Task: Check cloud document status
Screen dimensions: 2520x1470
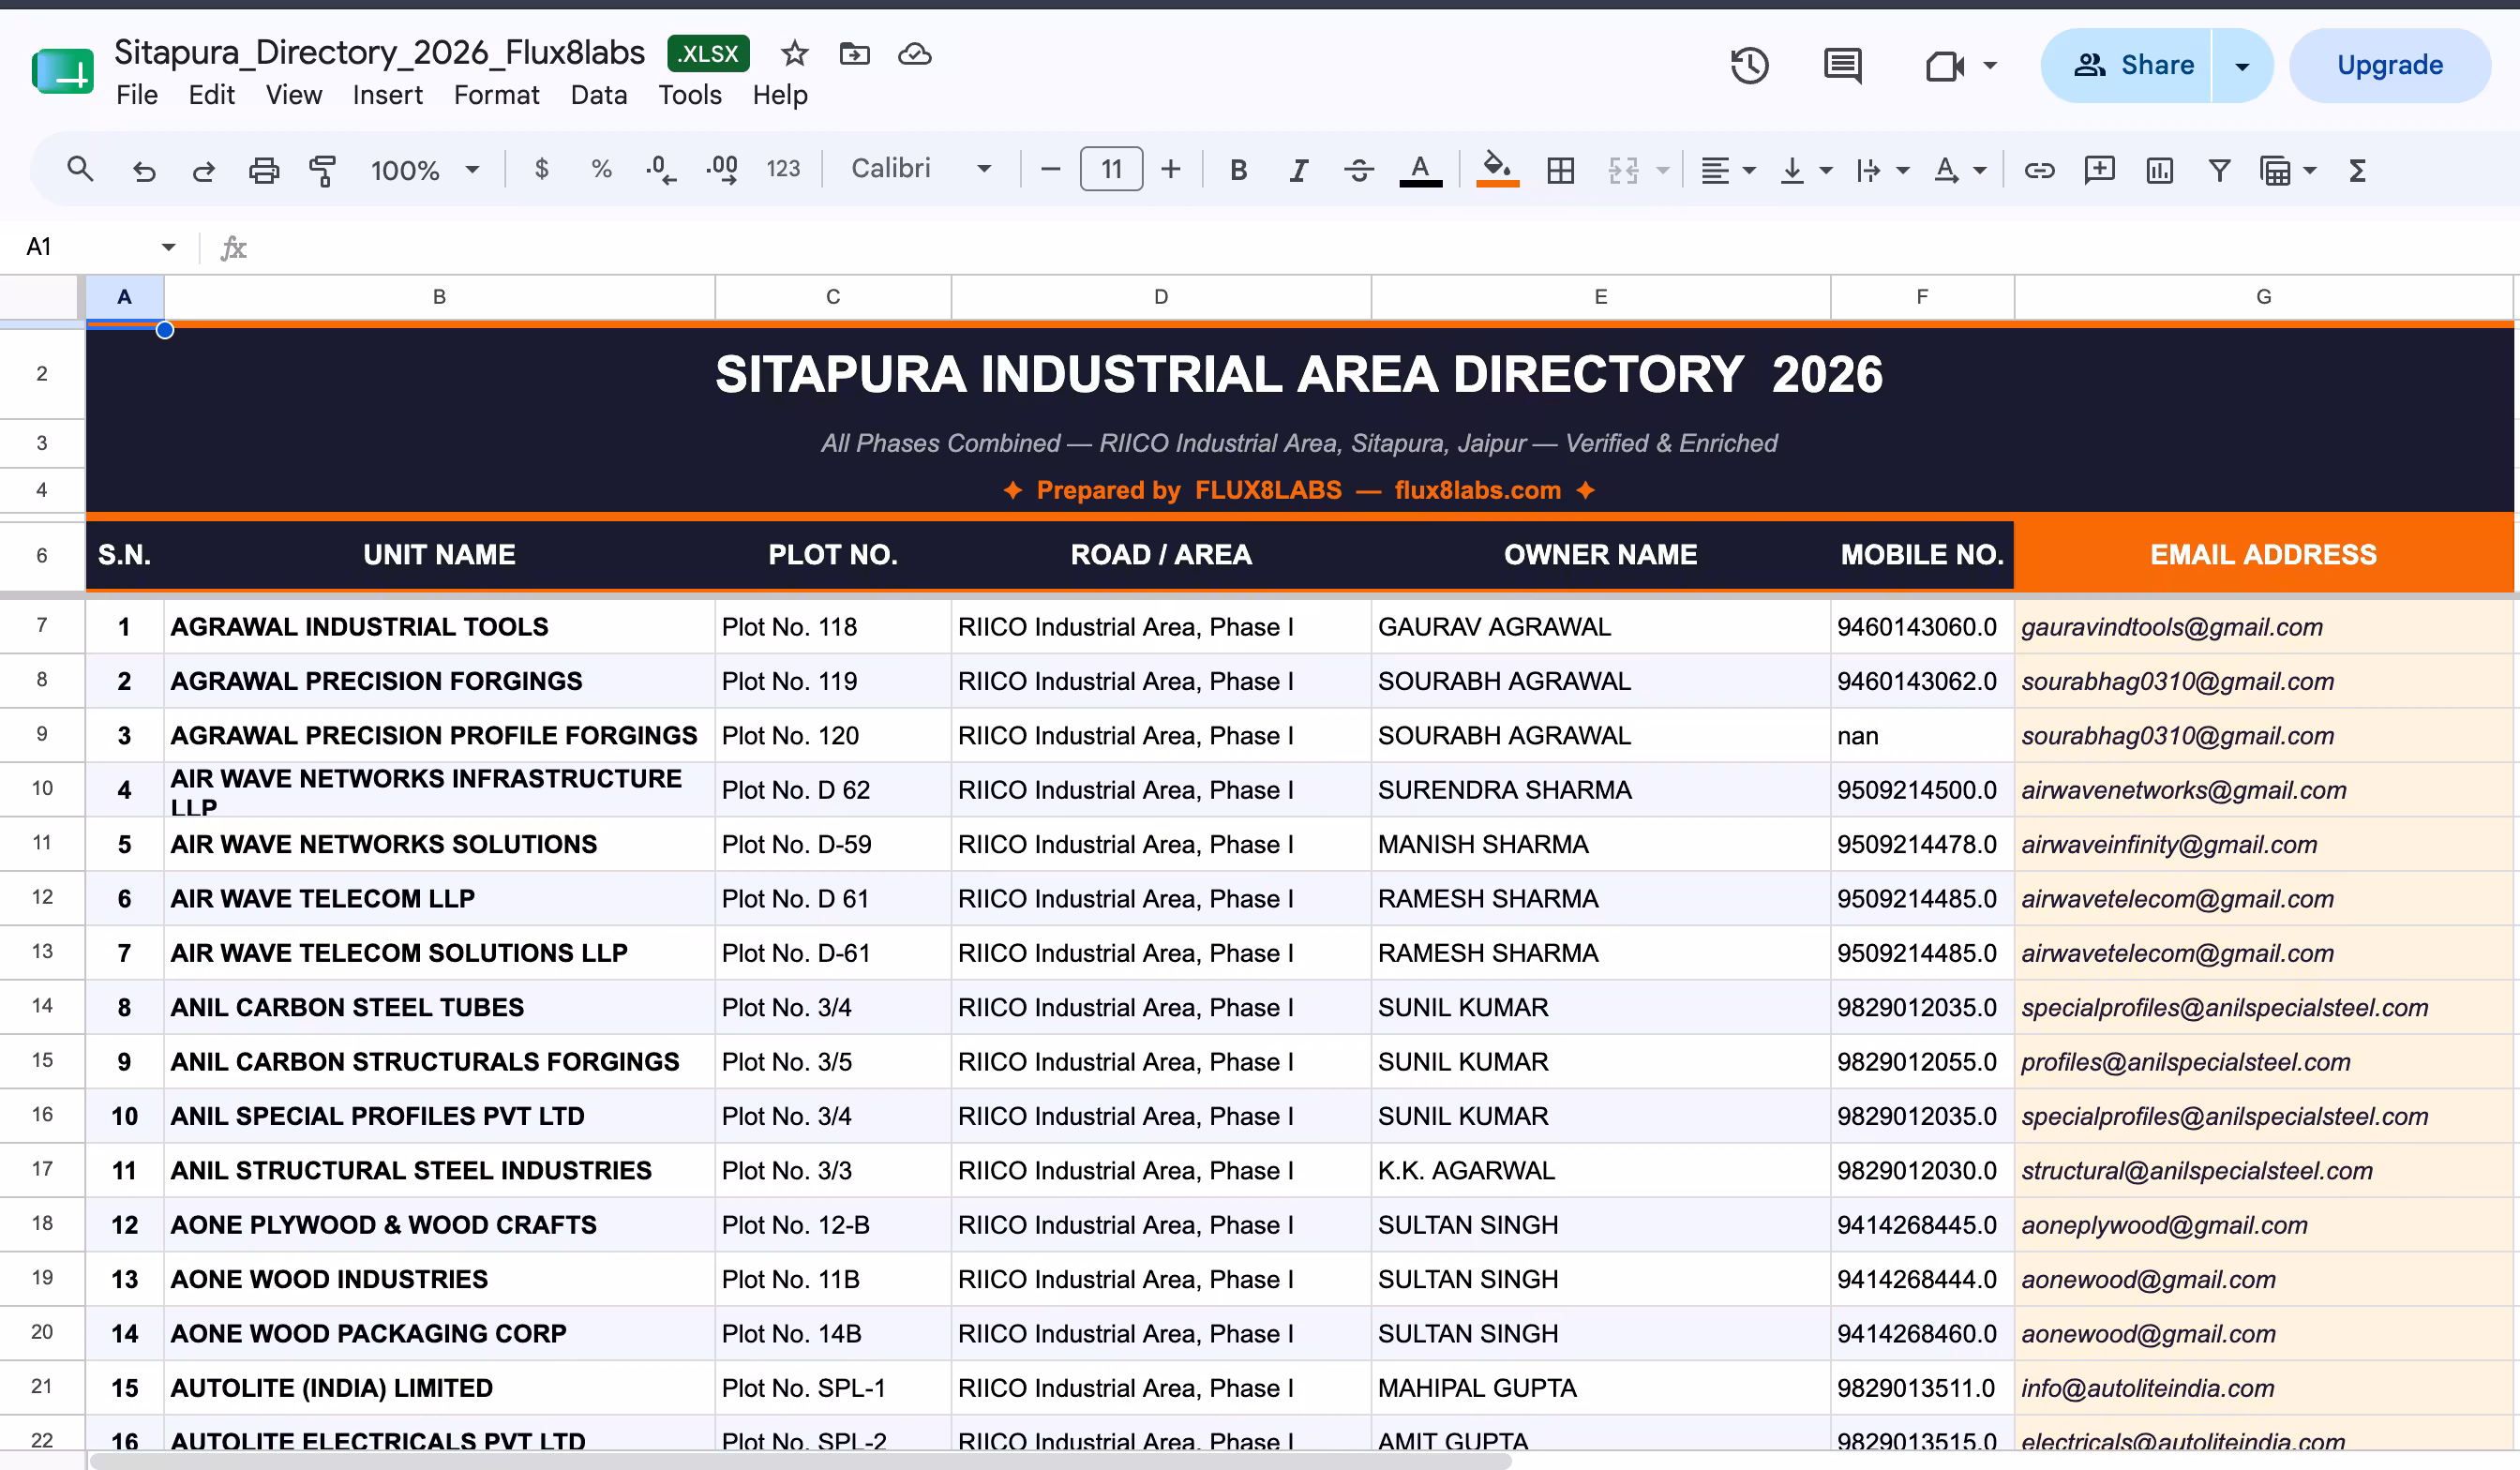Action: (x=914, y=53)
